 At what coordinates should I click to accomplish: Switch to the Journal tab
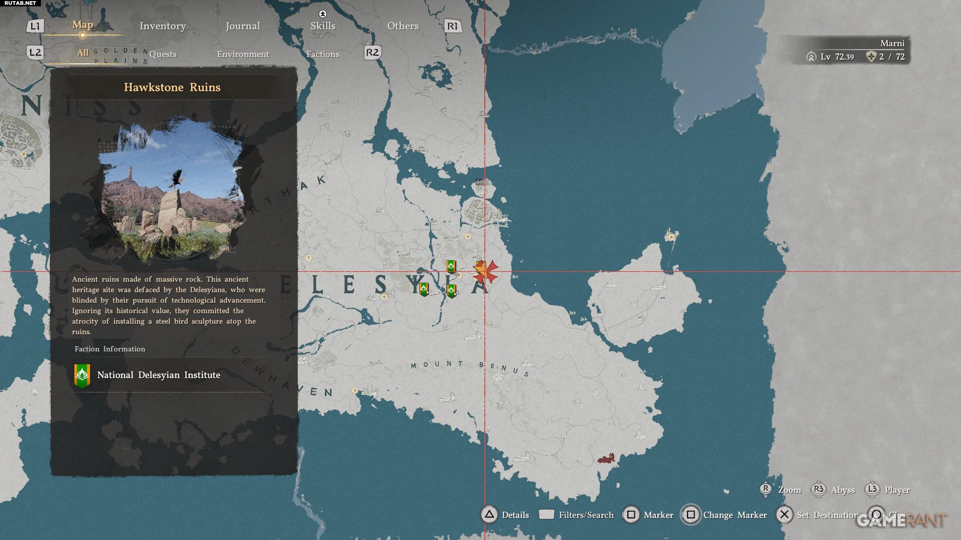[243, 26]
